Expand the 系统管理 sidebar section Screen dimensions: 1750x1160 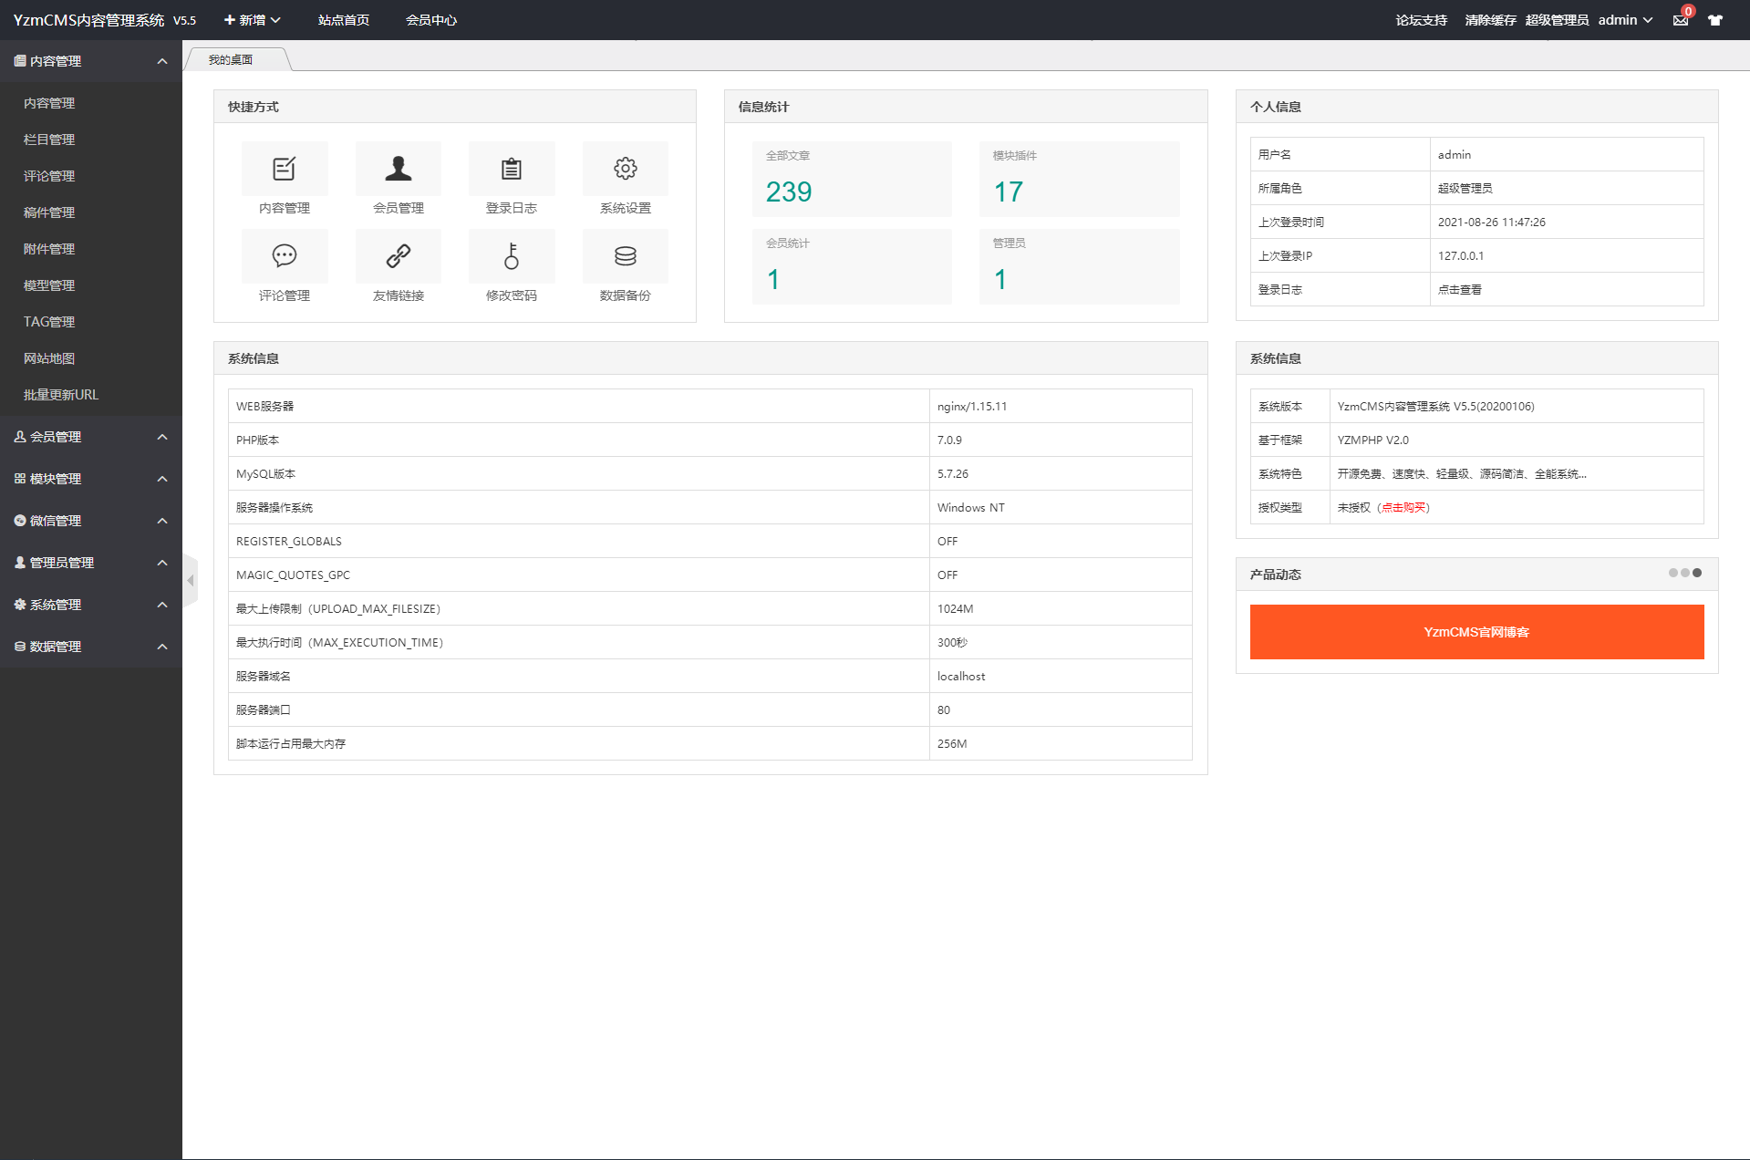(x=90, y=605)
